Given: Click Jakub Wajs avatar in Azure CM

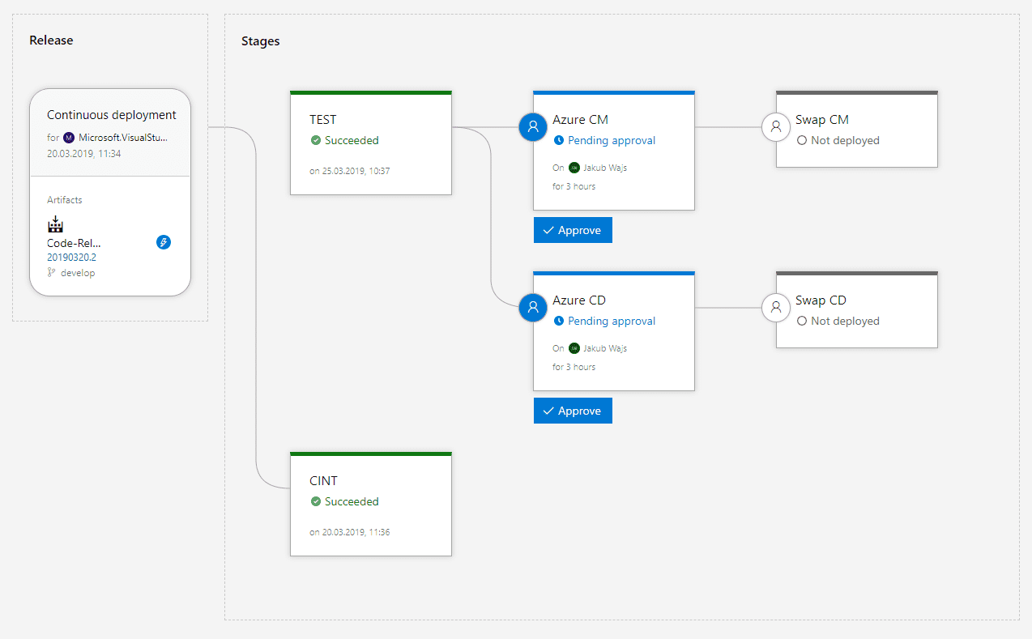Looking at the screenshot, I should (x=574, y=168).
